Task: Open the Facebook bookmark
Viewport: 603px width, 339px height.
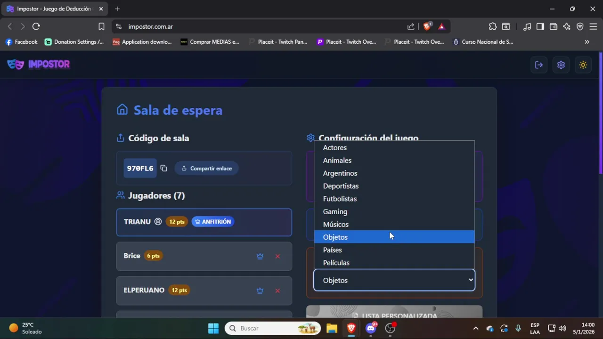Action: pyautogui.click(x=22, y=42)
